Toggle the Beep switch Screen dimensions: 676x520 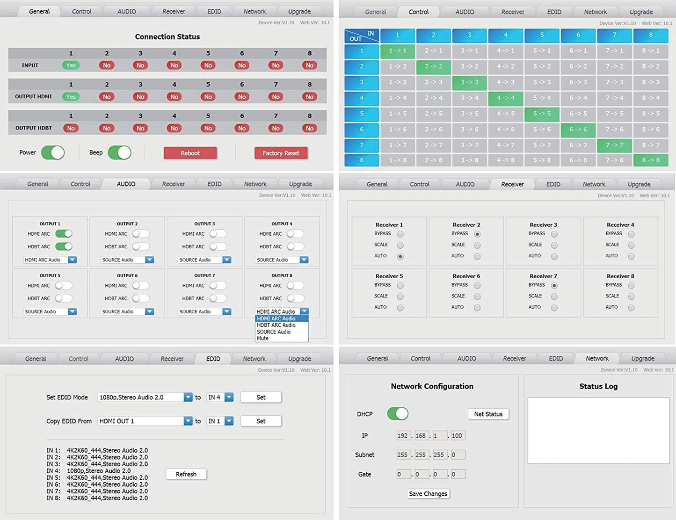click(119, 152)
